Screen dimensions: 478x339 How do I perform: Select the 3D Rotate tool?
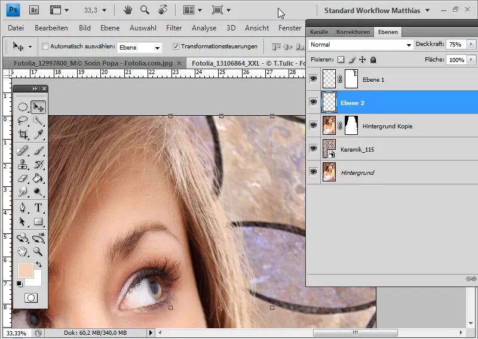click(x=23, y=238)
